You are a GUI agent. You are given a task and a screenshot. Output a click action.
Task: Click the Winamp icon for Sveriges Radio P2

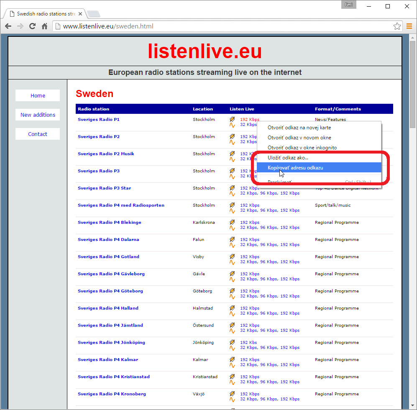[x=232, y=136]
